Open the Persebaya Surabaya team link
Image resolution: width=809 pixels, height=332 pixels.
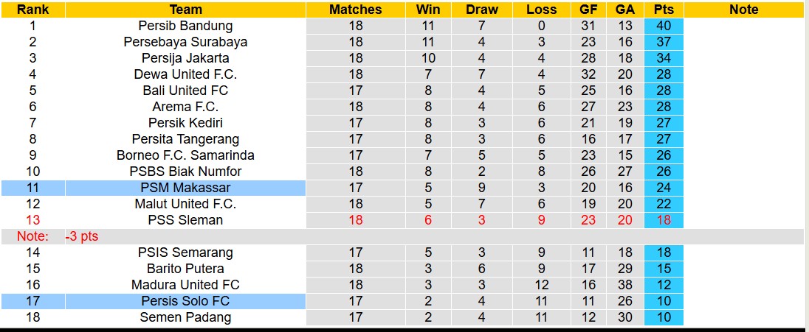(185, 42)
